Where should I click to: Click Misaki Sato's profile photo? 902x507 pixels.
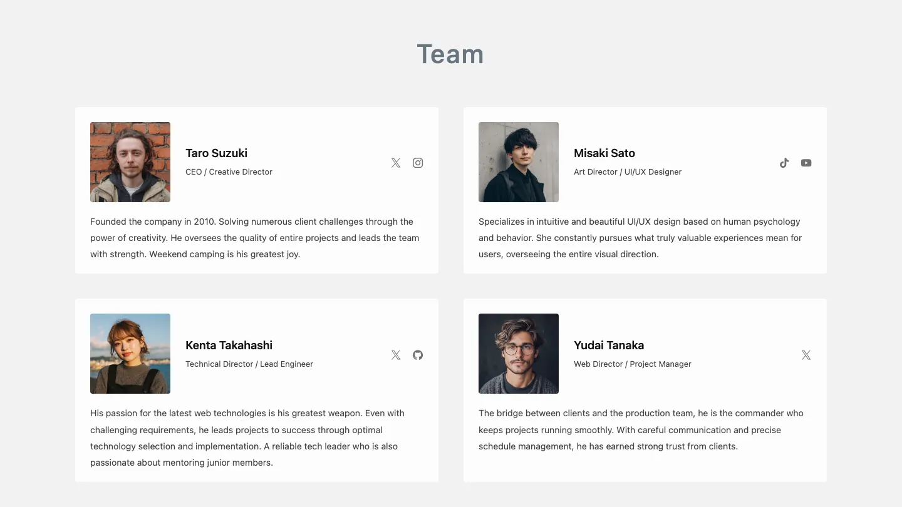tap(519, 162)
